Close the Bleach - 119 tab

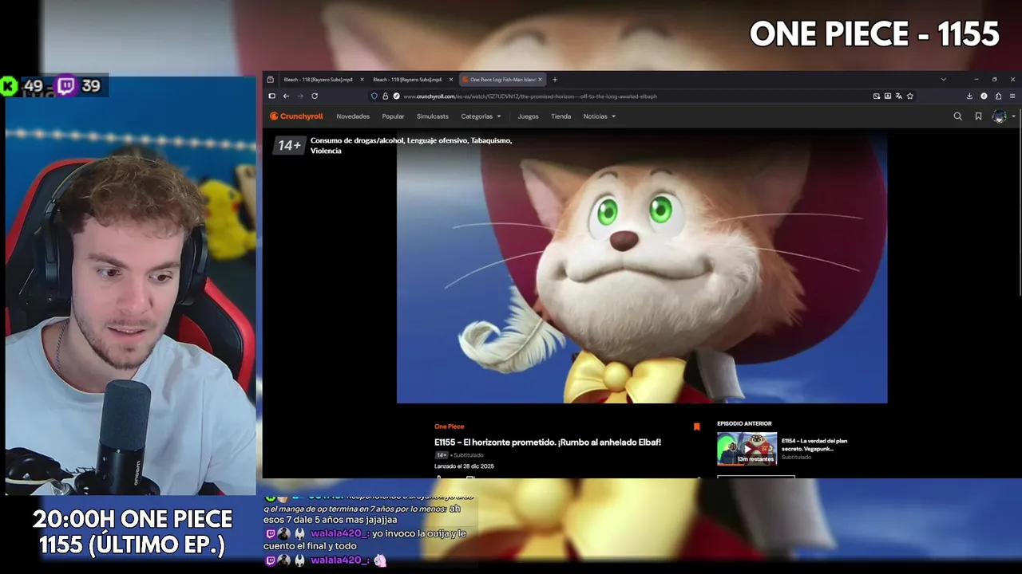tap(451, 80)
